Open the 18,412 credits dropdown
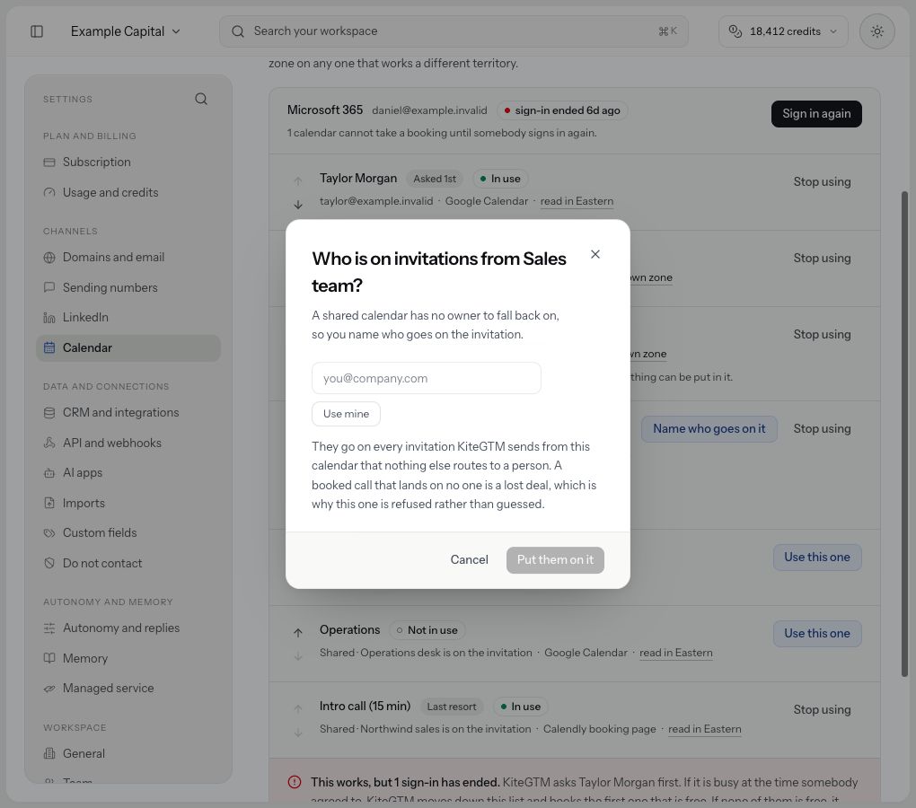The height and width of the screenshot is (808, 916). 783,31
